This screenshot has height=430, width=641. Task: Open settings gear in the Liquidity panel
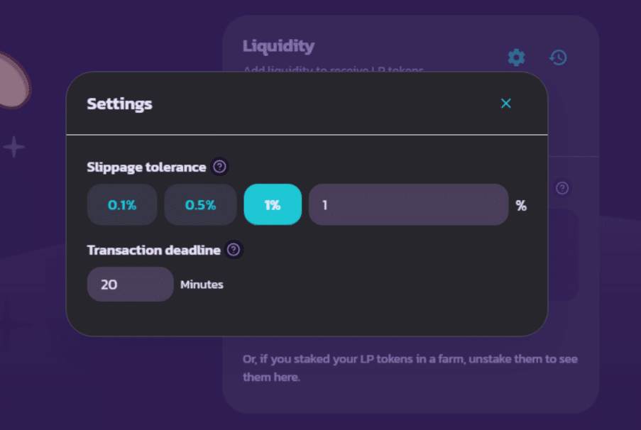(x=516, y=57)
